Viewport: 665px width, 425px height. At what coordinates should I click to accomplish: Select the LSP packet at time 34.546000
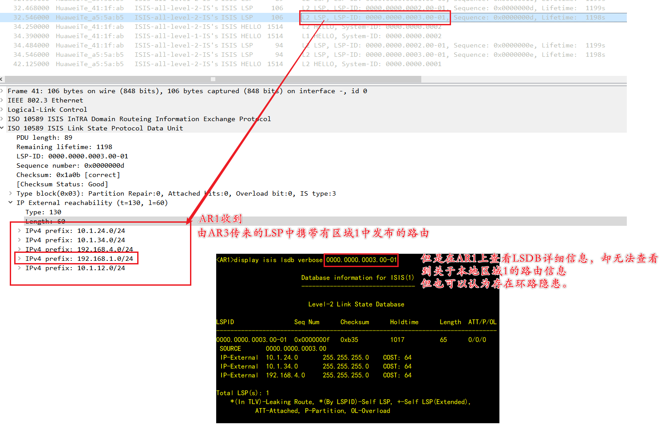point(313,55)
